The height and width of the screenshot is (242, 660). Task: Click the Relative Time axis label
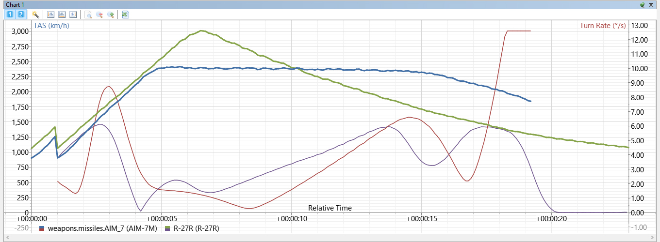click(330, 208)
